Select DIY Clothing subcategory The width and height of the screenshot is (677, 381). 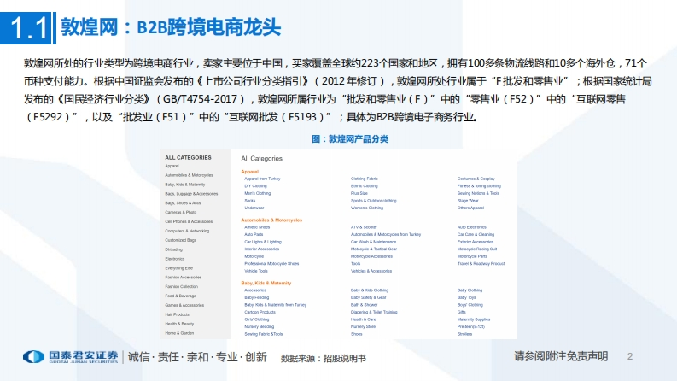coord(255,185)
